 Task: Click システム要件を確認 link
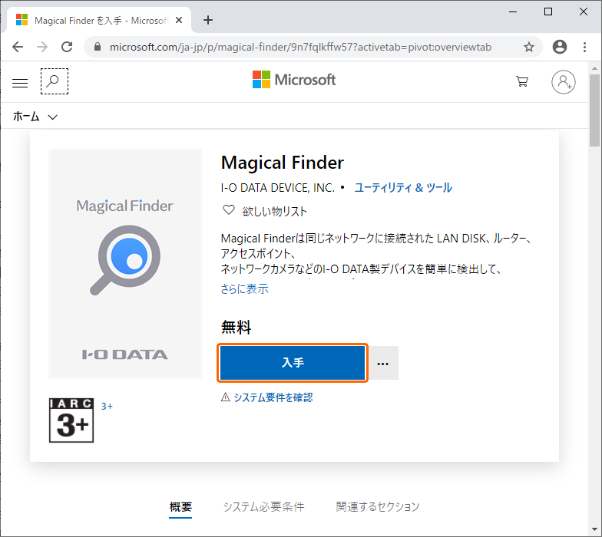273,397
